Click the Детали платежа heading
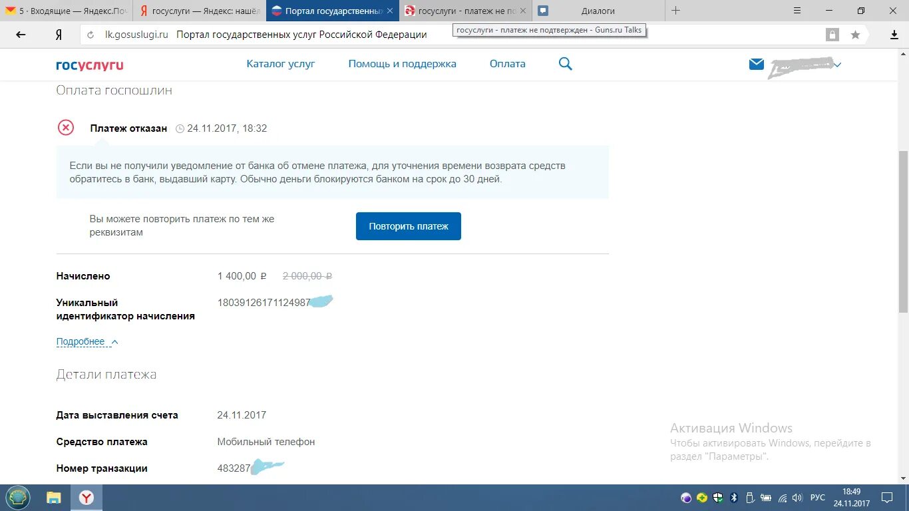 [106, 375]
